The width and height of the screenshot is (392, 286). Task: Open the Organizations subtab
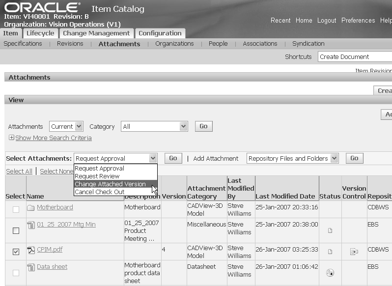tap(174, 44)
